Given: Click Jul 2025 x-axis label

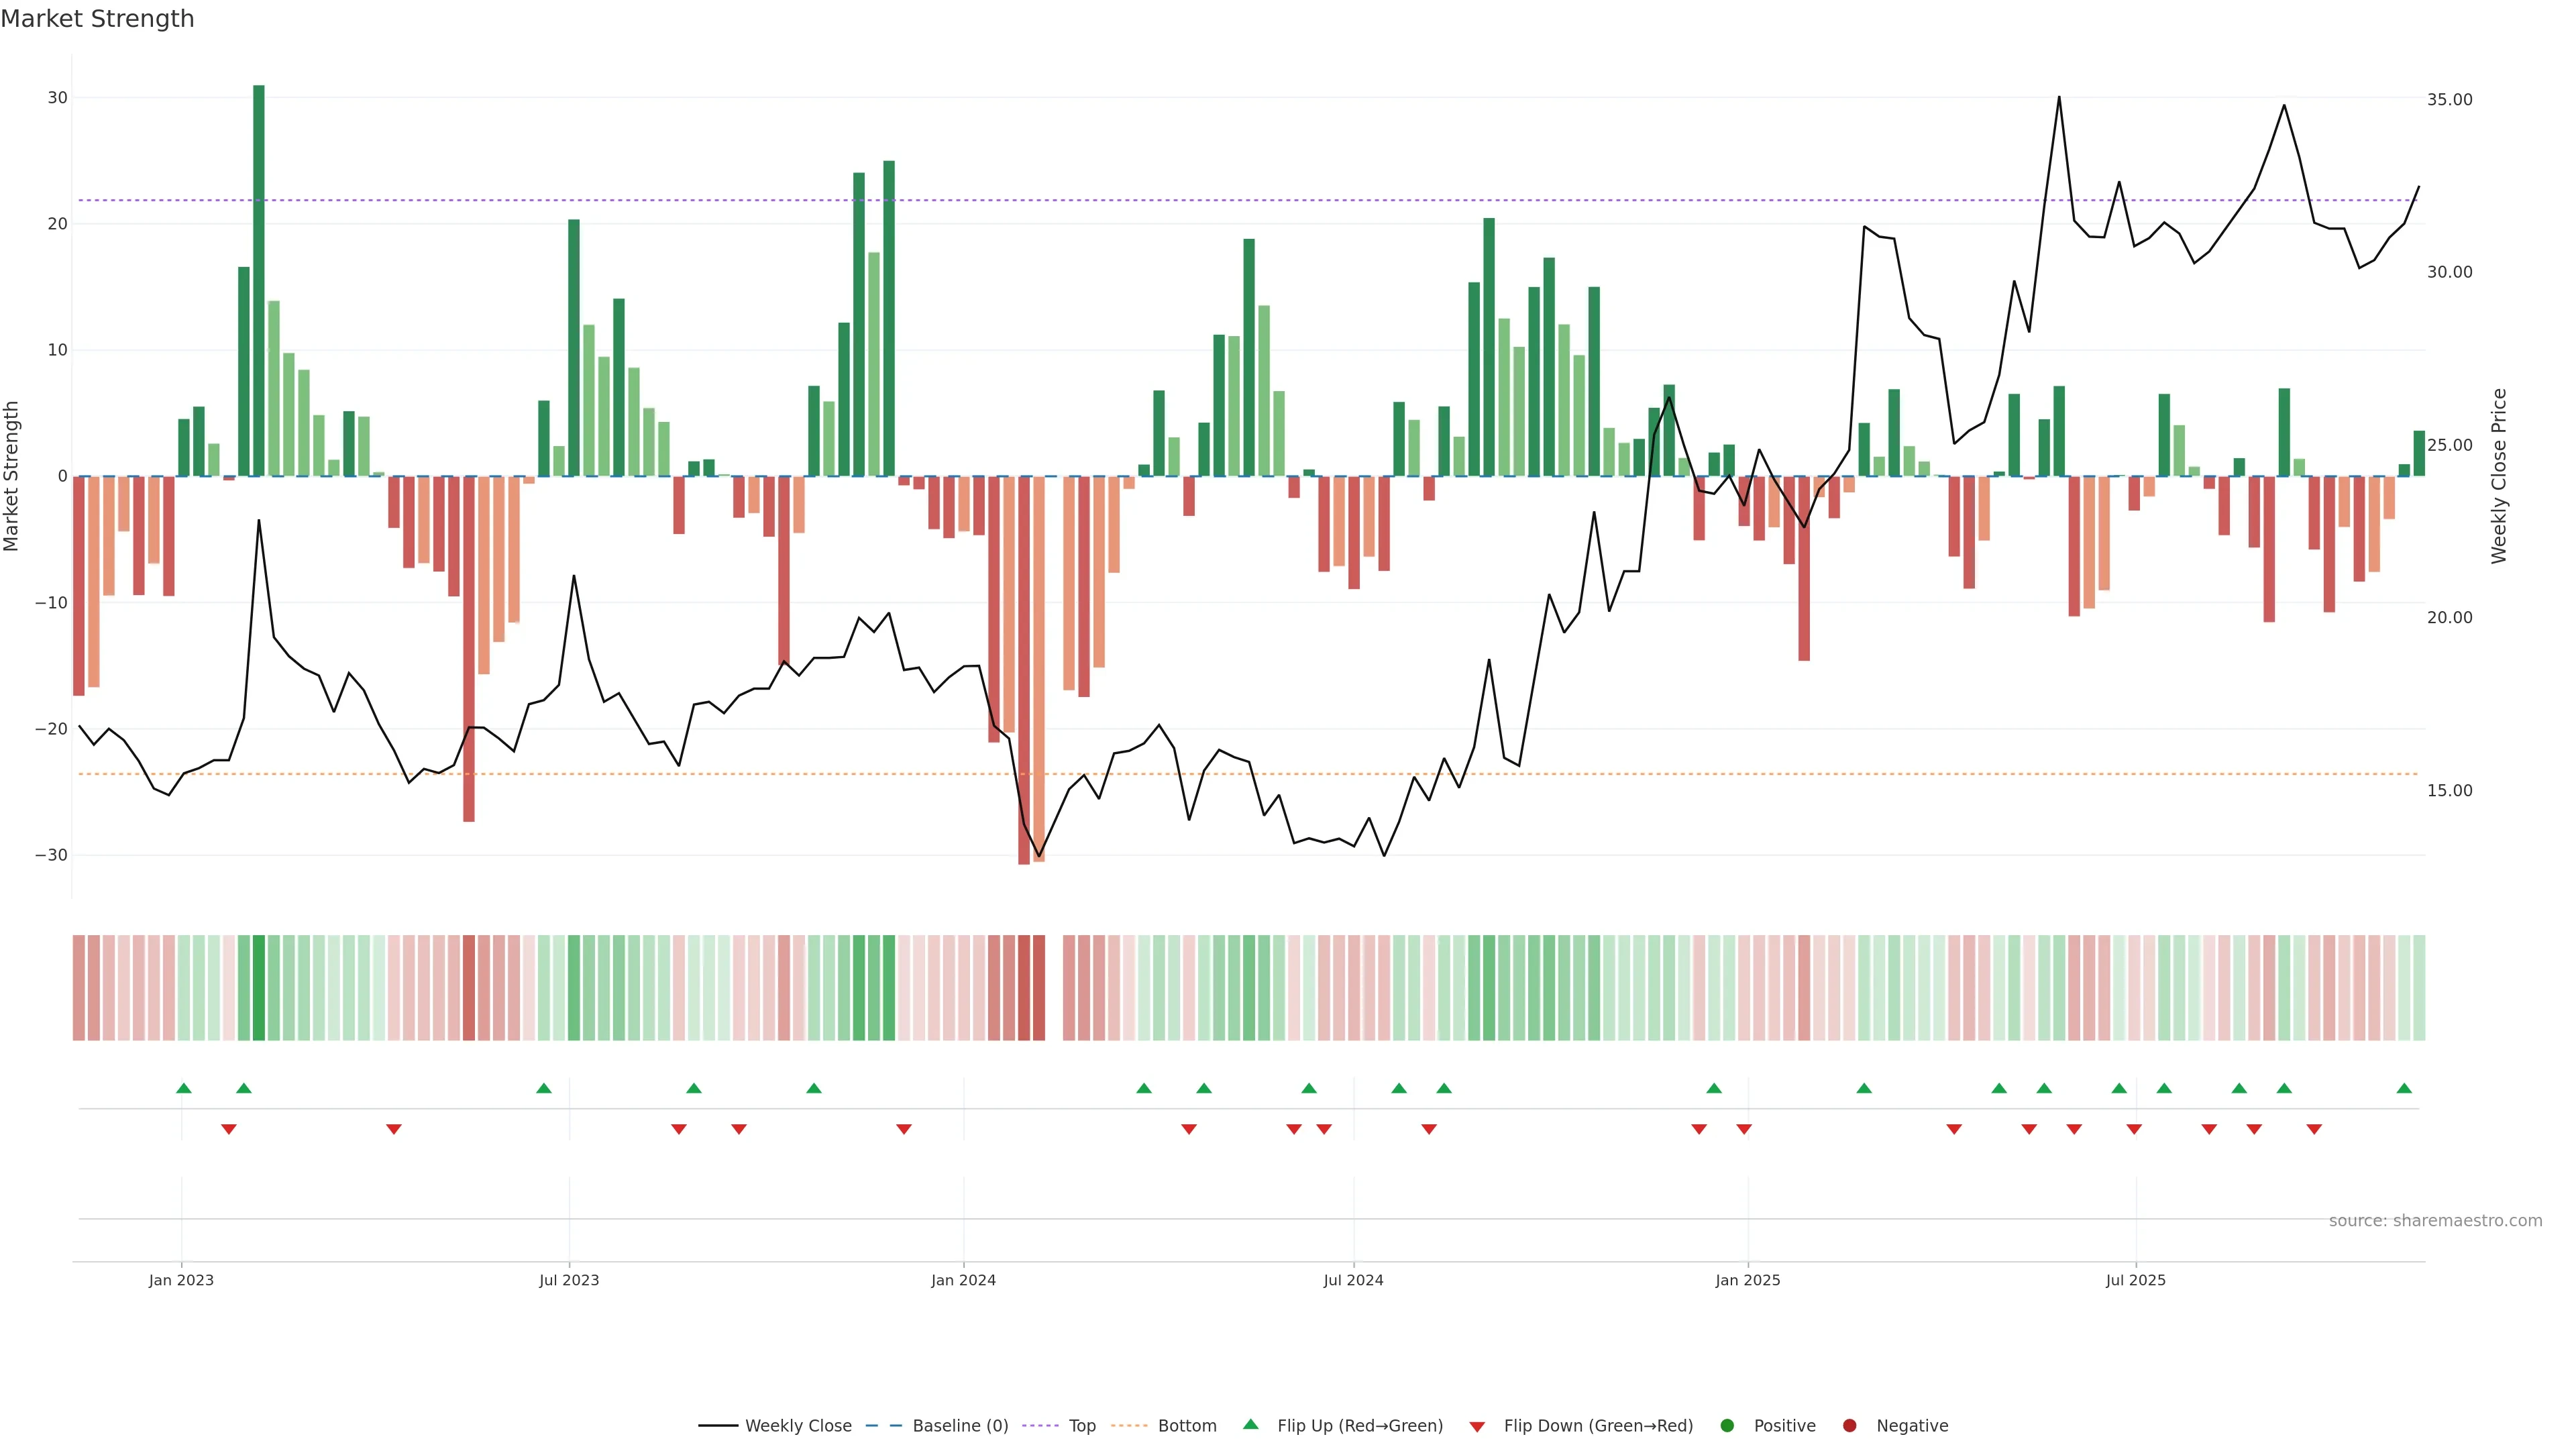Looking at the screenshot, I should click(2135, 1280).
